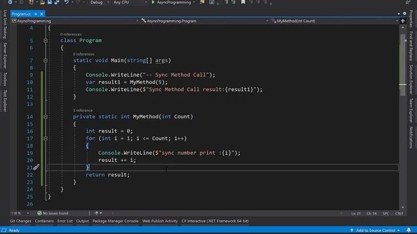Click the Navigate Backward toolbar icon
The height and width of the screenshot is (234, 417).
point(10,2)
